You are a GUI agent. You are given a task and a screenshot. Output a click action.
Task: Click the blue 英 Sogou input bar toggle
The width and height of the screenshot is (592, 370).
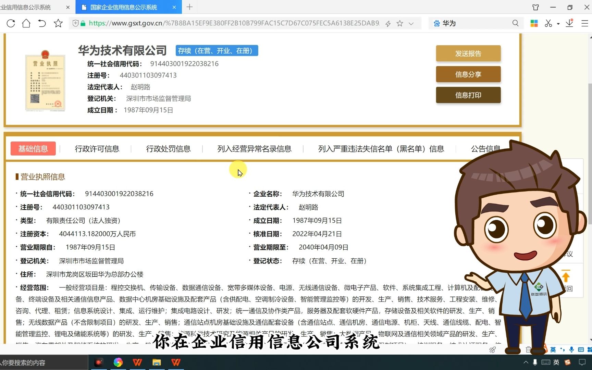coord(553,349)
